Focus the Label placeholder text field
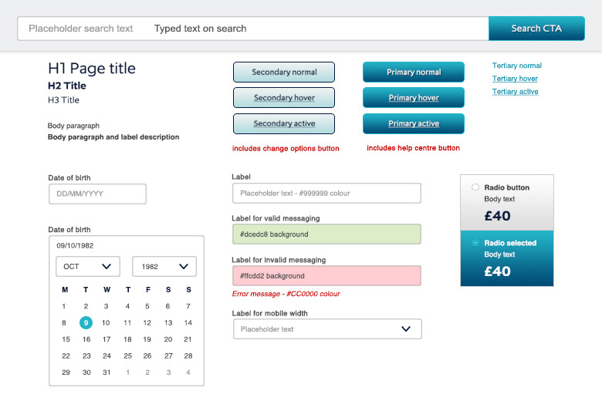The height and width of the screenshot is (401, 602). (x=326, y=193)
